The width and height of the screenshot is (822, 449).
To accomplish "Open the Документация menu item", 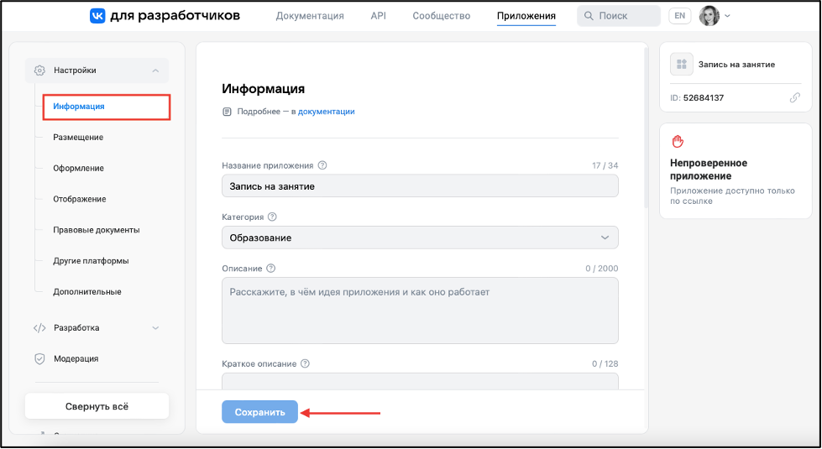I will (310, 16).
